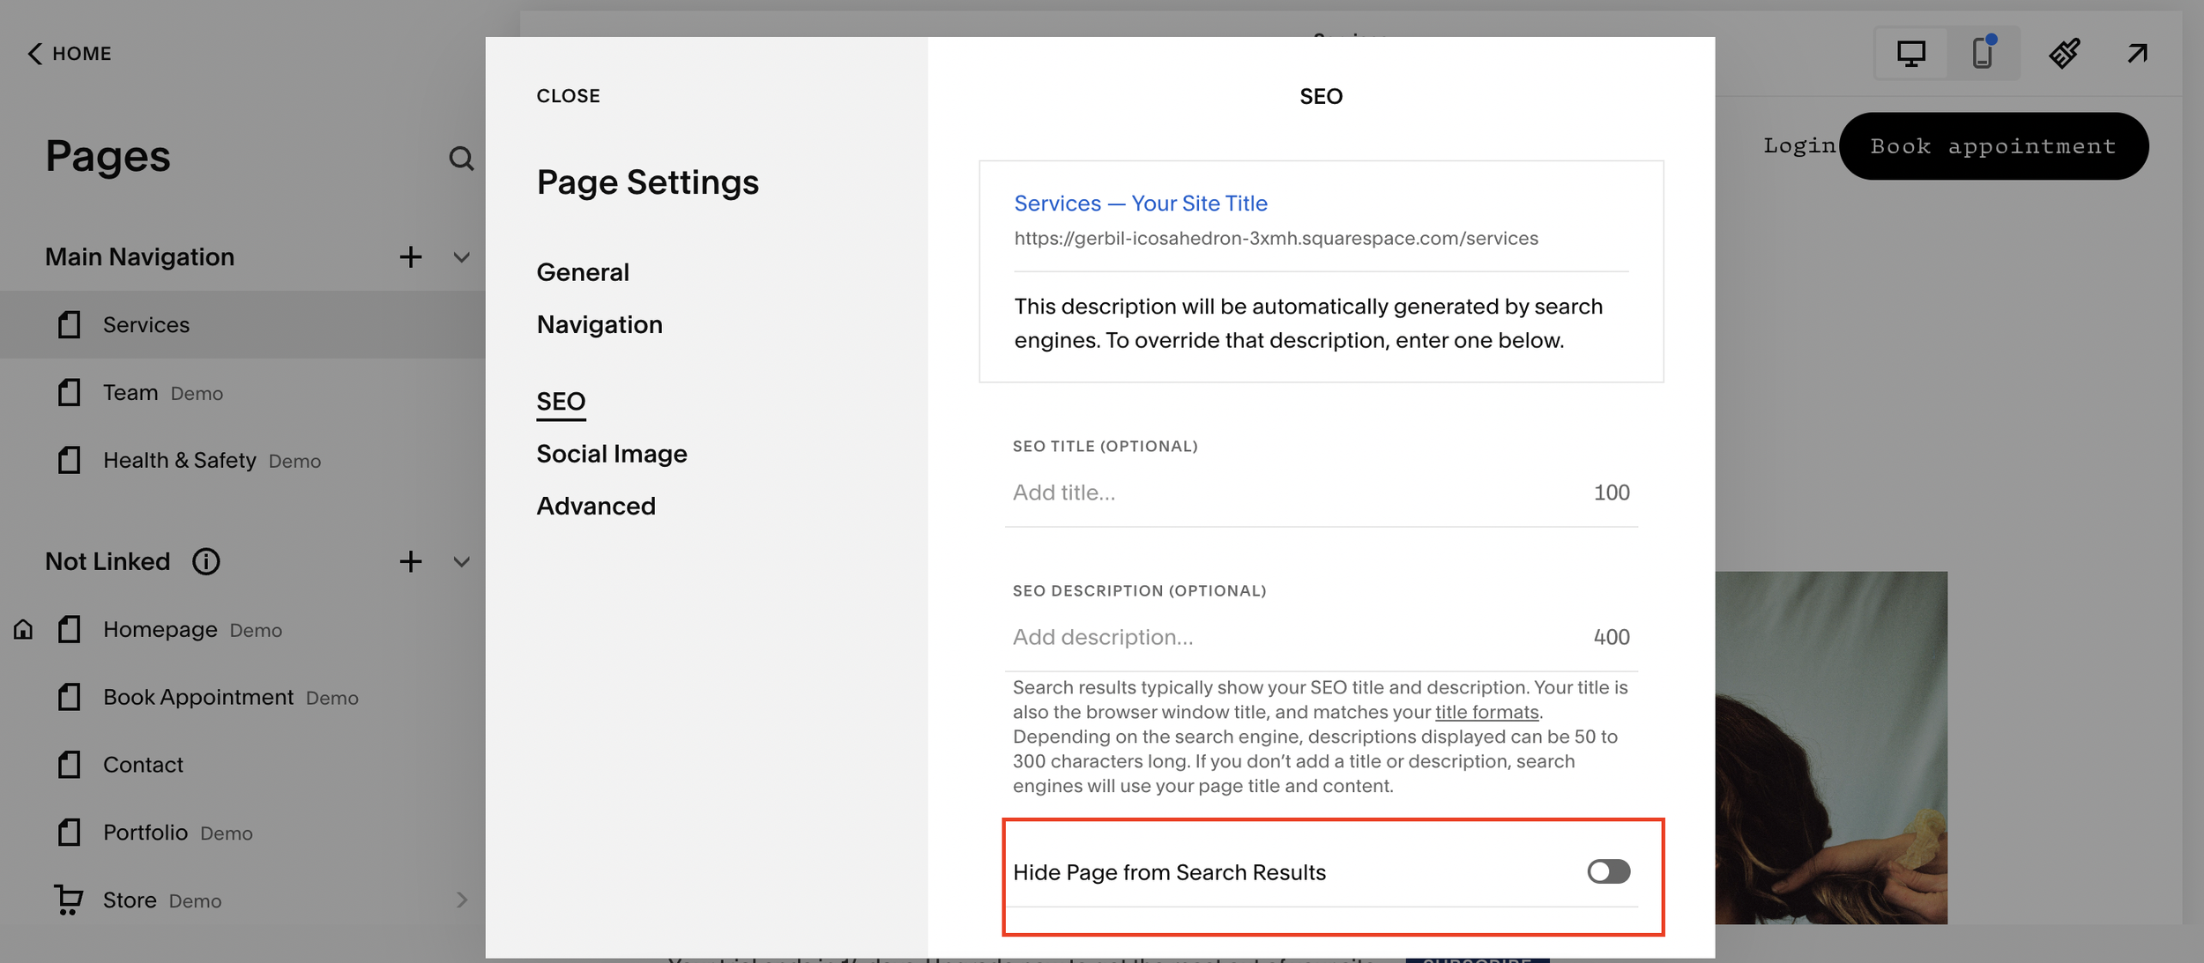Open the General settings tab

(x=583, y=272)
